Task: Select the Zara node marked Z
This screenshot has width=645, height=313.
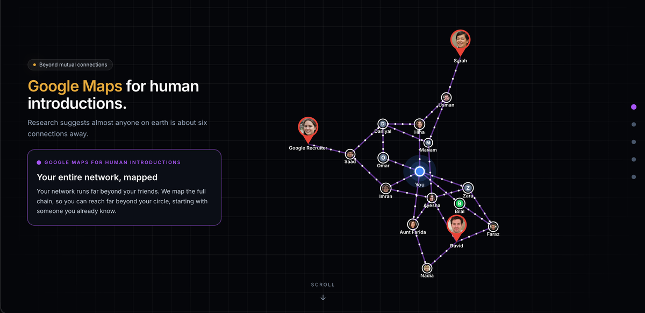Action: coord(468,188)
